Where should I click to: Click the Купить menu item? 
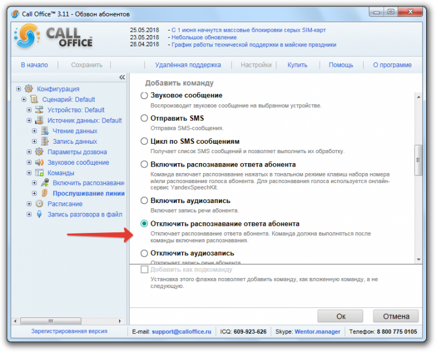pos(298,65)
